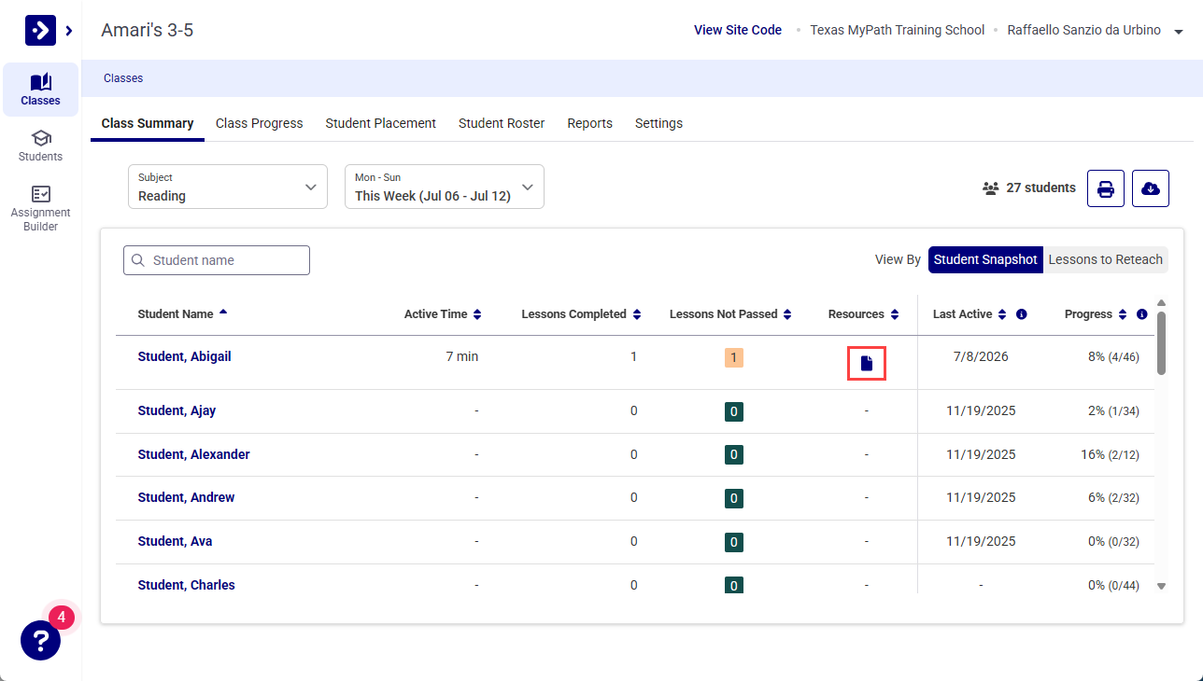Viewport: 1203px width, 681px height.
Task: Open Student, Ava profile link
Action: [175, 541]
